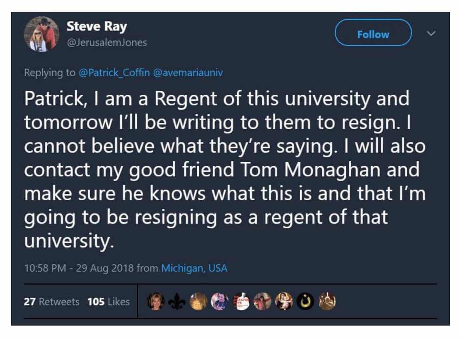Click the Michigan, USA location link
The height and width of the screenshot is (339, 461).
[x=194, y=268]
